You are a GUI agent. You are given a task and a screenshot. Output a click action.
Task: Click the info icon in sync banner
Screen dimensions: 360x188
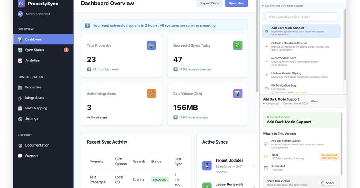tap(87, 26)
